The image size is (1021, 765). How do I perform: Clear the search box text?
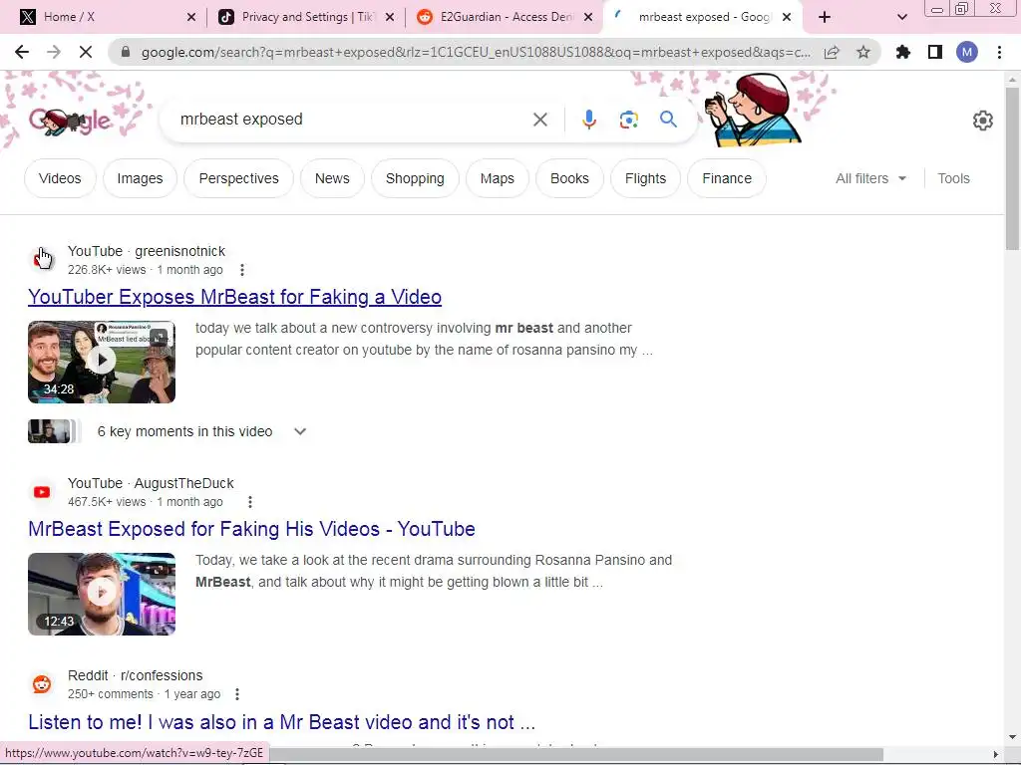click(x=539, y=120)
